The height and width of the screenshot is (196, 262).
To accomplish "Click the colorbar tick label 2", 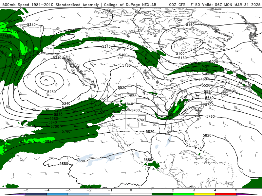I will click(x=173, y=190).
